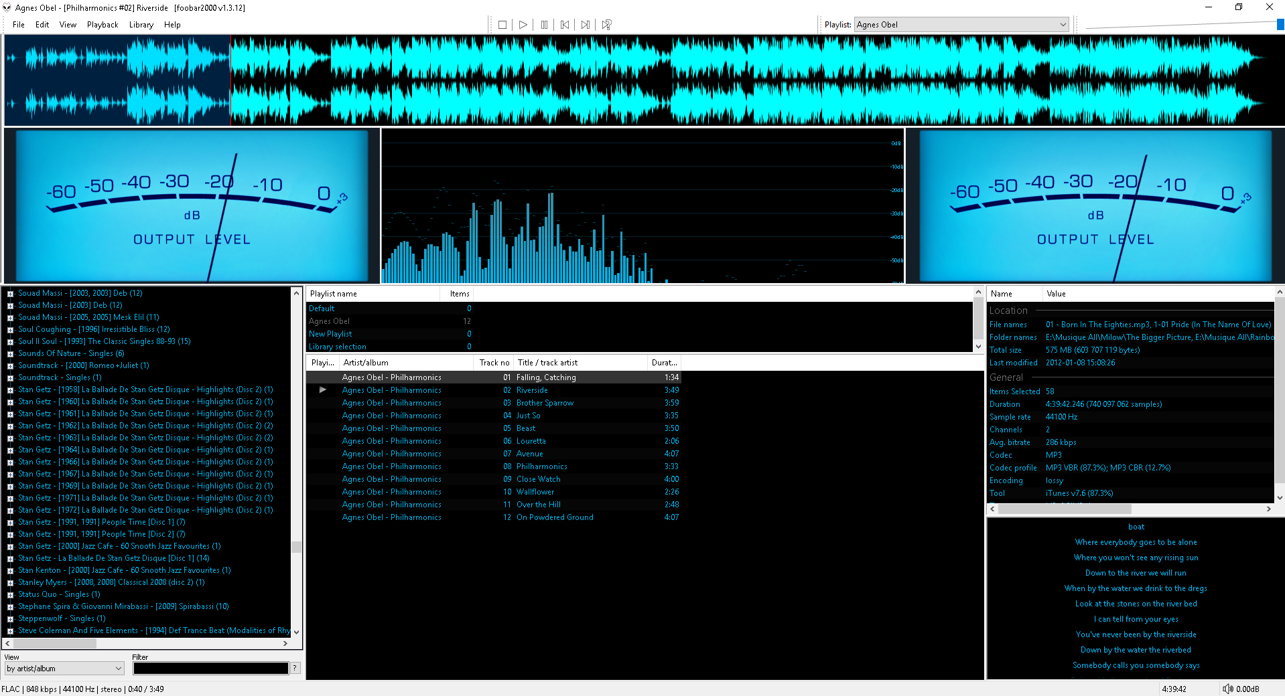This screenshot has height=696, width=1285.
Task: Click the Filter input field
Action: pyautogui.click(x=210, y=668)
